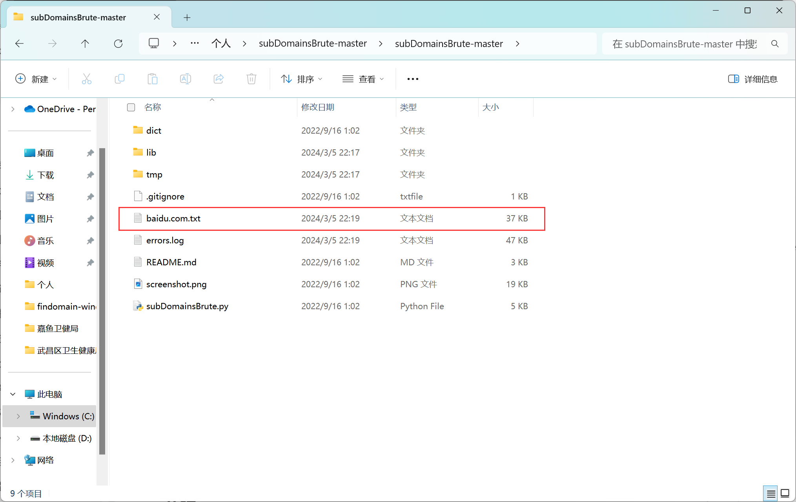Click the Copy icon in toolbar

(120, 79)
